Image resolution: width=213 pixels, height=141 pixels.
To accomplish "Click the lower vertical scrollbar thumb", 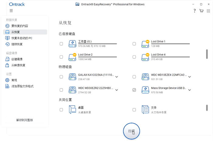I will [x=207, y=108].
